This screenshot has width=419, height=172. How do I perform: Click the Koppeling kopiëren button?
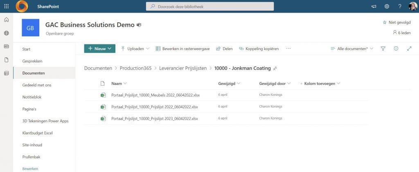pyautogui.click(x=259, y=49)
